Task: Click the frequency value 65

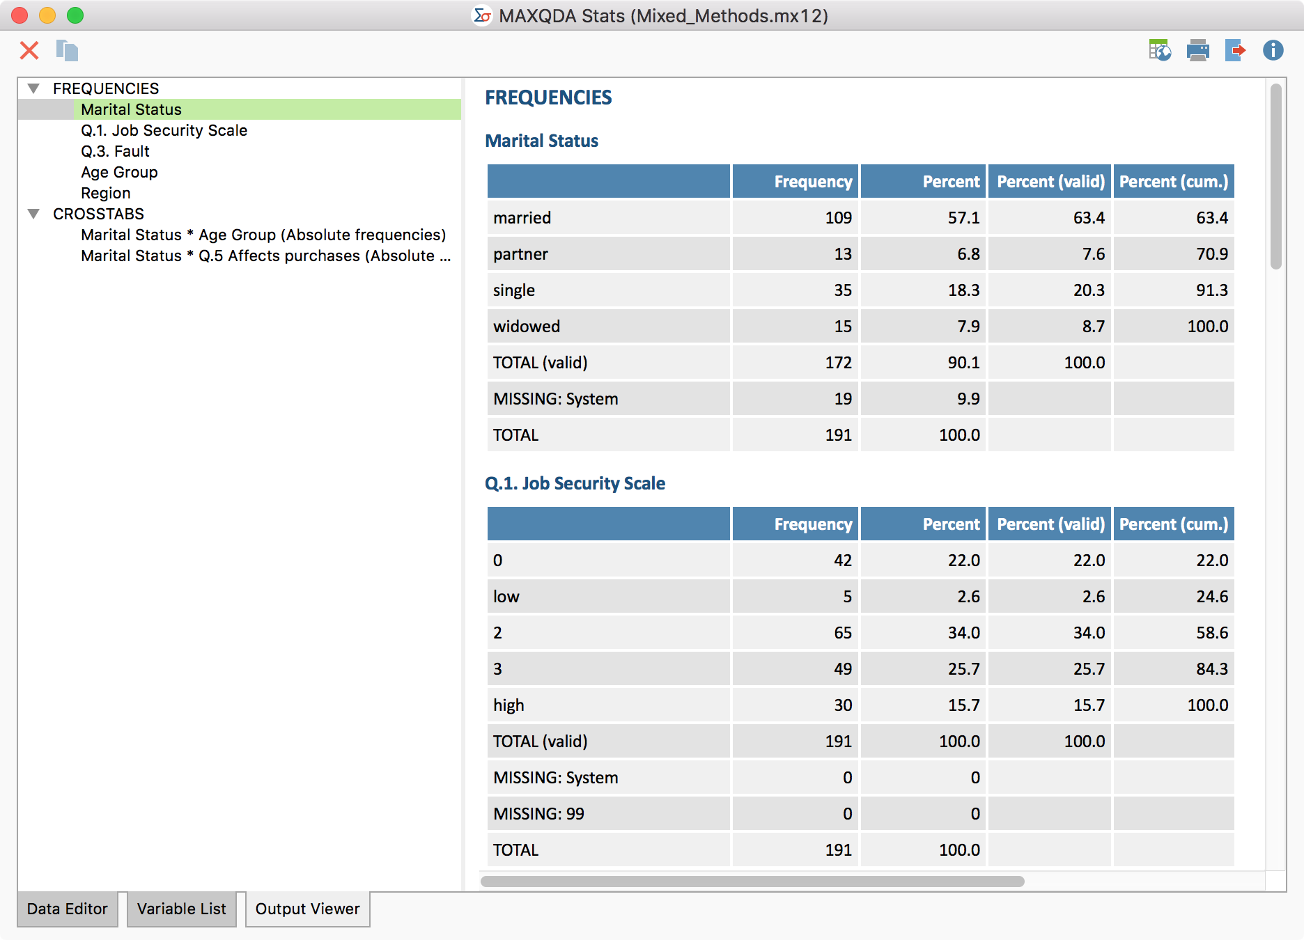Action: (x=843, y=633)
